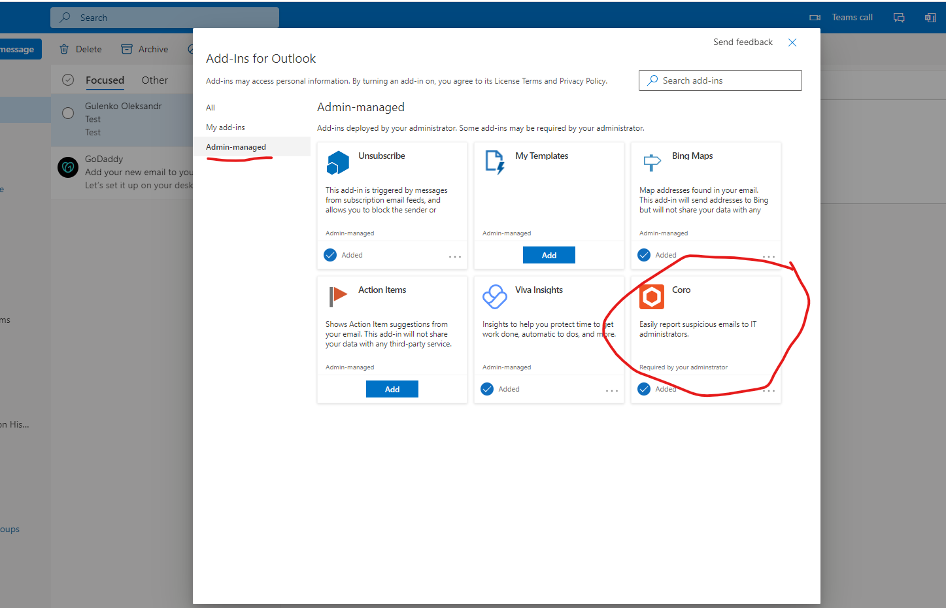
Task: Click the Unsubscribe add-in title
Action: click(382, 156)
